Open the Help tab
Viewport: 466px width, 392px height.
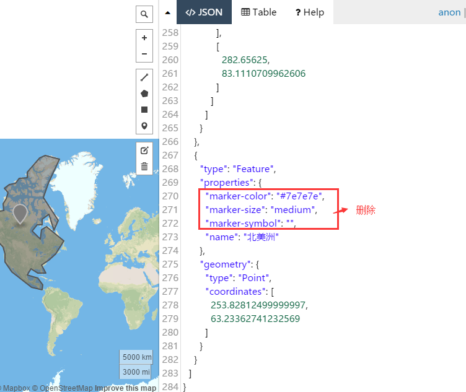309,12
